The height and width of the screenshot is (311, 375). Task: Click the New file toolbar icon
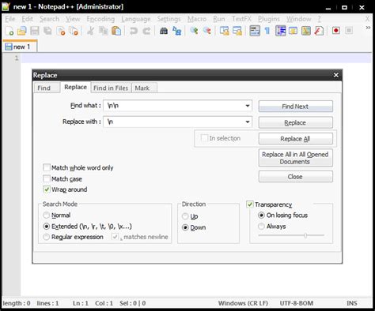[9, 31]
